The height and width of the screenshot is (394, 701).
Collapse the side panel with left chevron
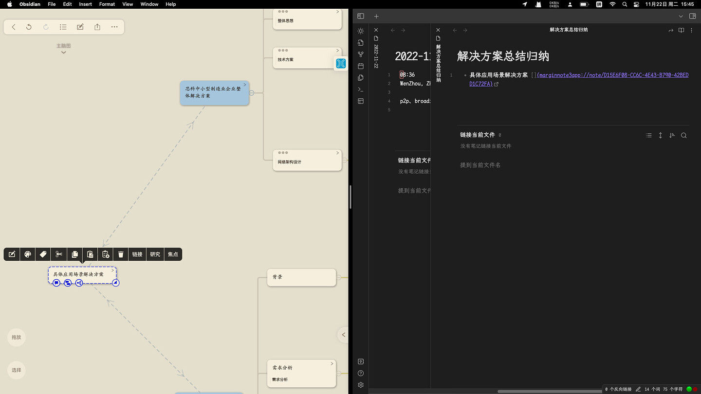pyautogui.click(x=343, y=335)
